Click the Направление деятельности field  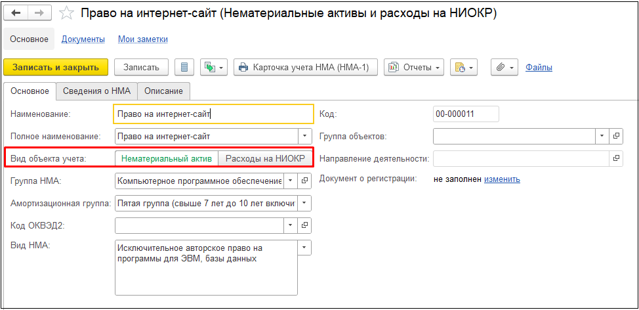521,158
